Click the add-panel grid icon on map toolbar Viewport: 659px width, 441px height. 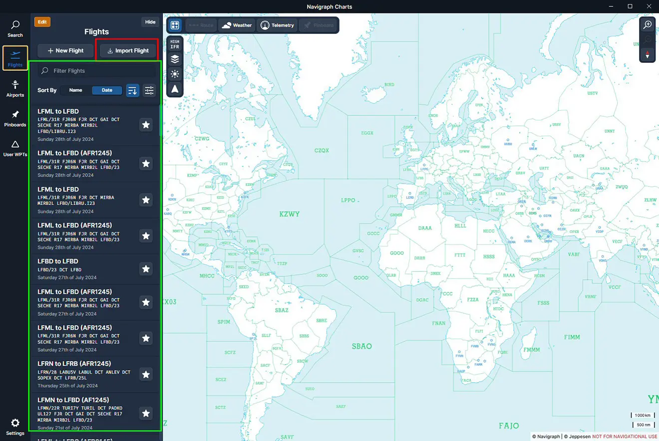[x=175, y=25]
